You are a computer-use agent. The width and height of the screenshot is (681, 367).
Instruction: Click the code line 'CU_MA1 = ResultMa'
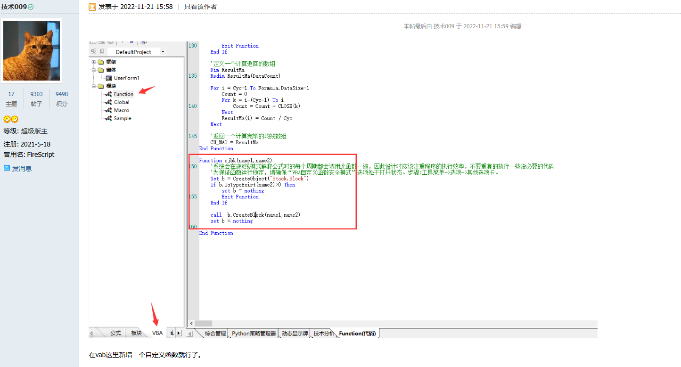pyautogui.click(x=234, y=142)
